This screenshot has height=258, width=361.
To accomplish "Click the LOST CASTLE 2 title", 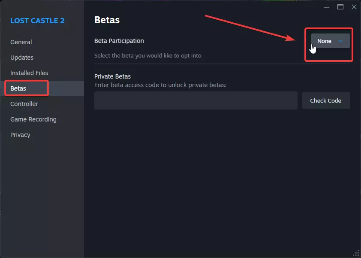I will 37,21.
